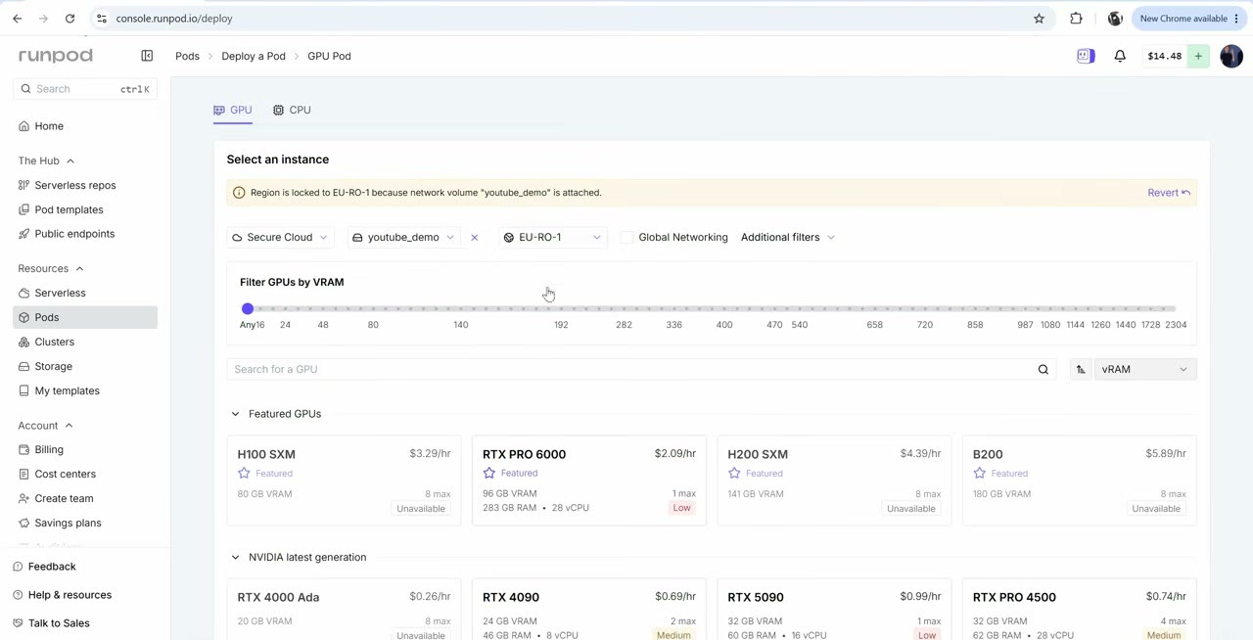This screenshot has width=1253, height=640.
Task: Open vRAM sort dropdown
Action: point(1144,369)
